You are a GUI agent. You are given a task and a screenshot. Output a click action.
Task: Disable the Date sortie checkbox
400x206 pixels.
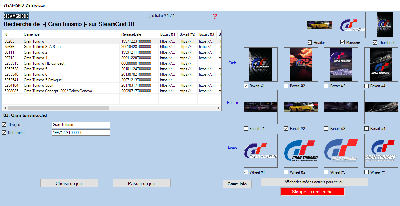4,133
